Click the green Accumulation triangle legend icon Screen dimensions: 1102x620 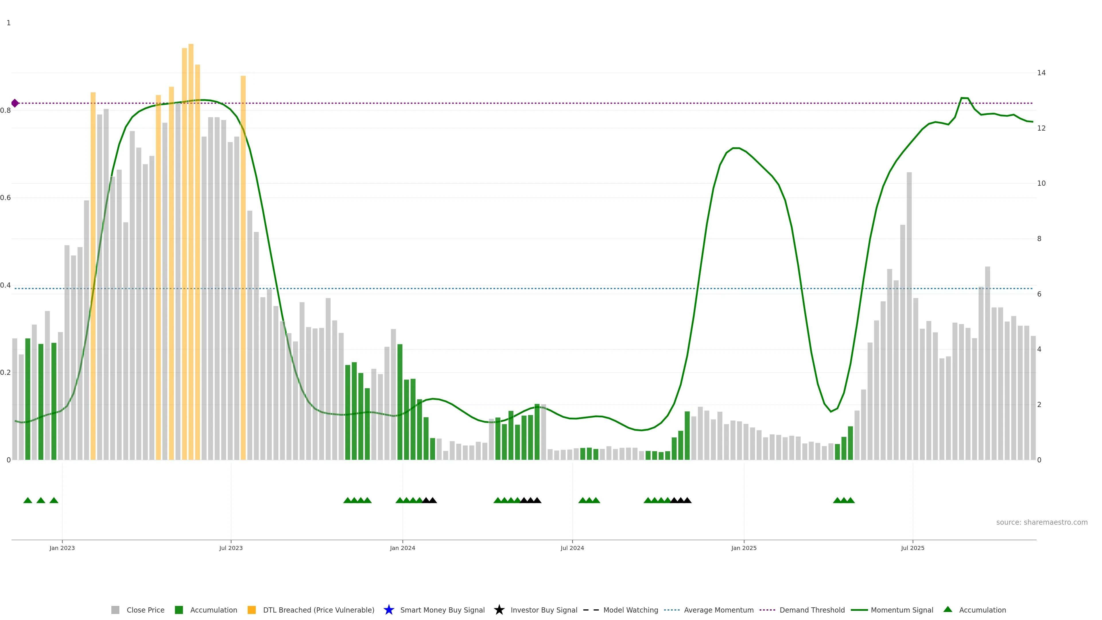pyautogui.click(x=948, y=609)
